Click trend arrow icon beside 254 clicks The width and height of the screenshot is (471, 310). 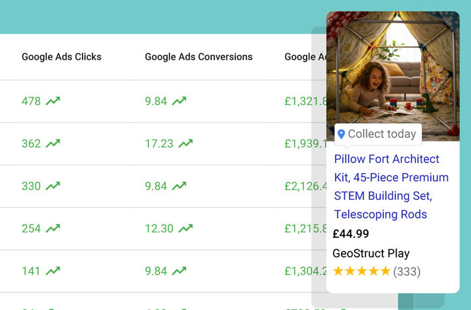click(x=53, y=229)
